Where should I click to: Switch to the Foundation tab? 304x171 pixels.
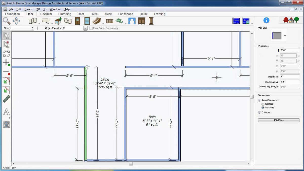point(12,14)
